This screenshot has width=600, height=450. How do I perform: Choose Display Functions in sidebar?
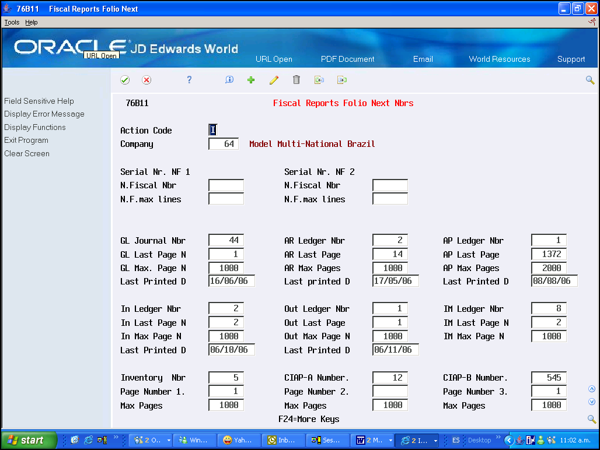[x=35, y=127]
